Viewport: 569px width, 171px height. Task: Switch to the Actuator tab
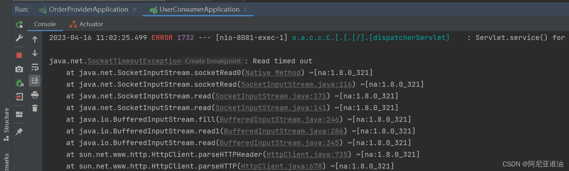pos(91,24)
